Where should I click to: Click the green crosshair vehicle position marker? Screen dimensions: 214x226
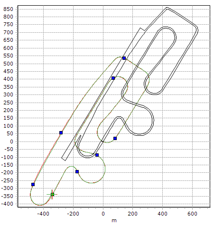coord(52,194)
